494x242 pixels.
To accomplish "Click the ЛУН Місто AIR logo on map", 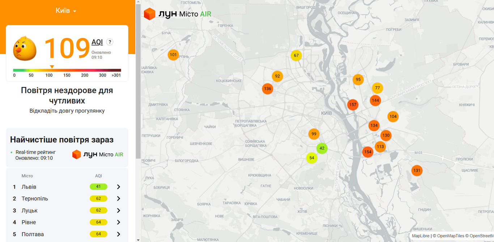I will click(x=178, y=14).
